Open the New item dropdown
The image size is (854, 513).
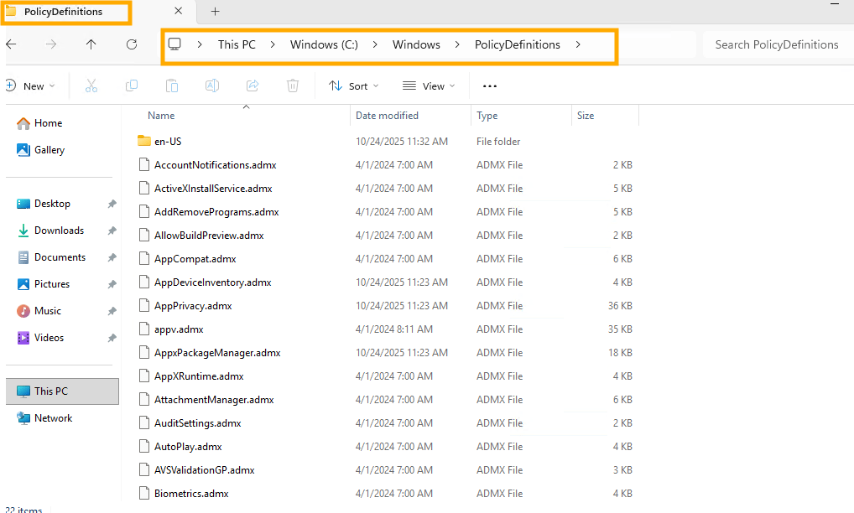coord(30,85)
